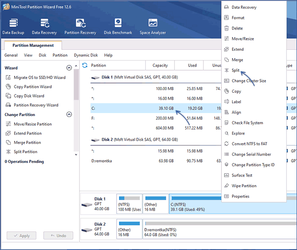Click the Disk 1 header row in list

click(156, 77)
